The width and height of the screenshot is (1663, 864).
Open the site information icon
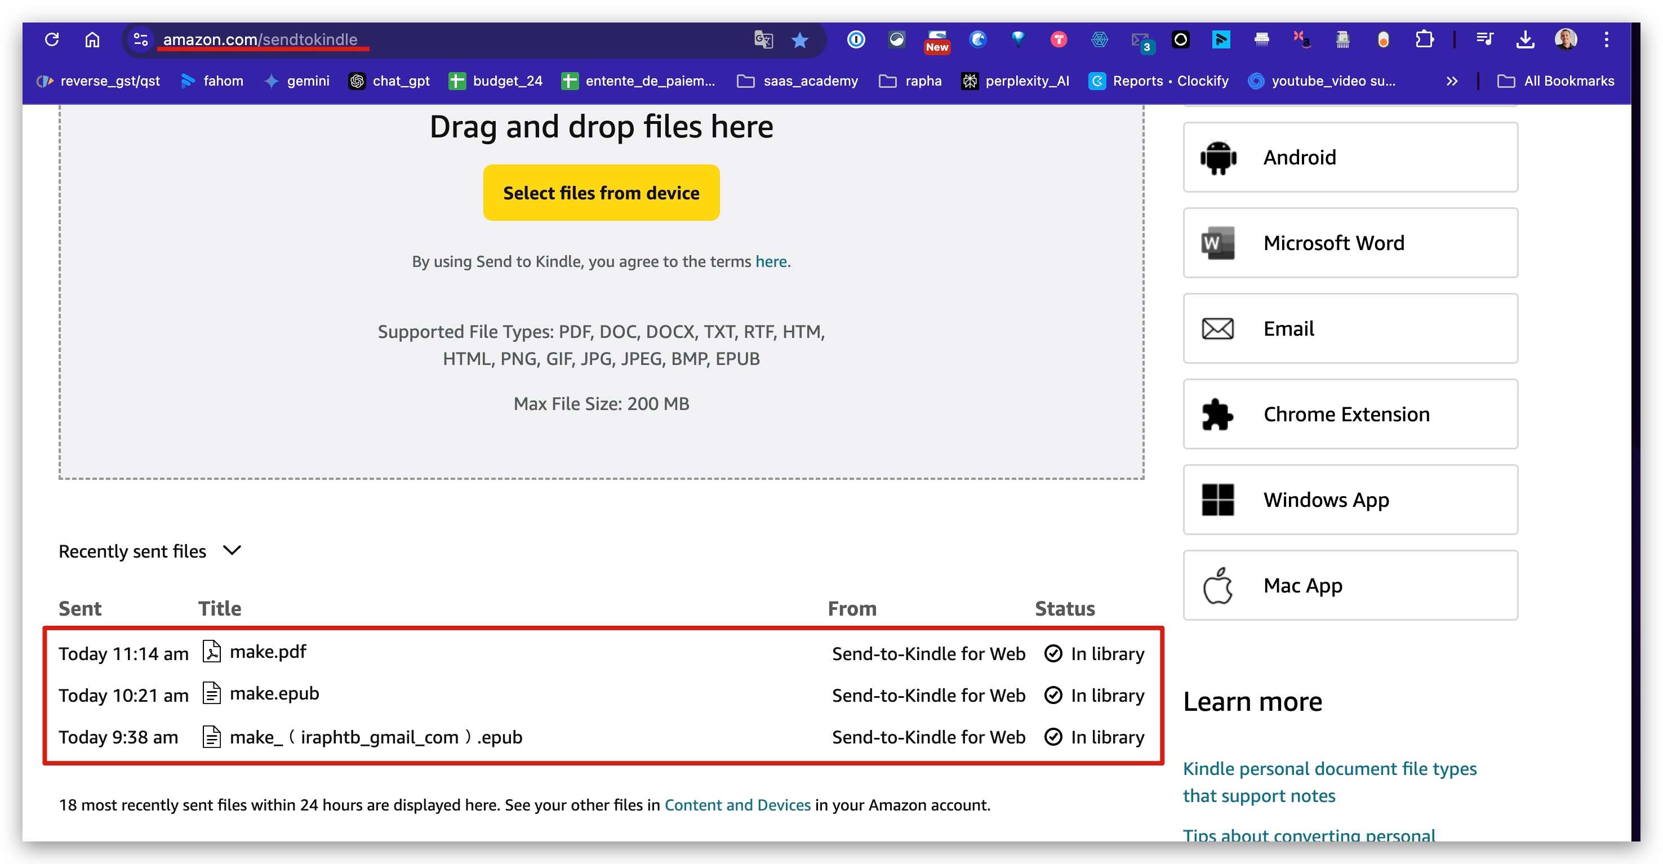pos(140,39)
